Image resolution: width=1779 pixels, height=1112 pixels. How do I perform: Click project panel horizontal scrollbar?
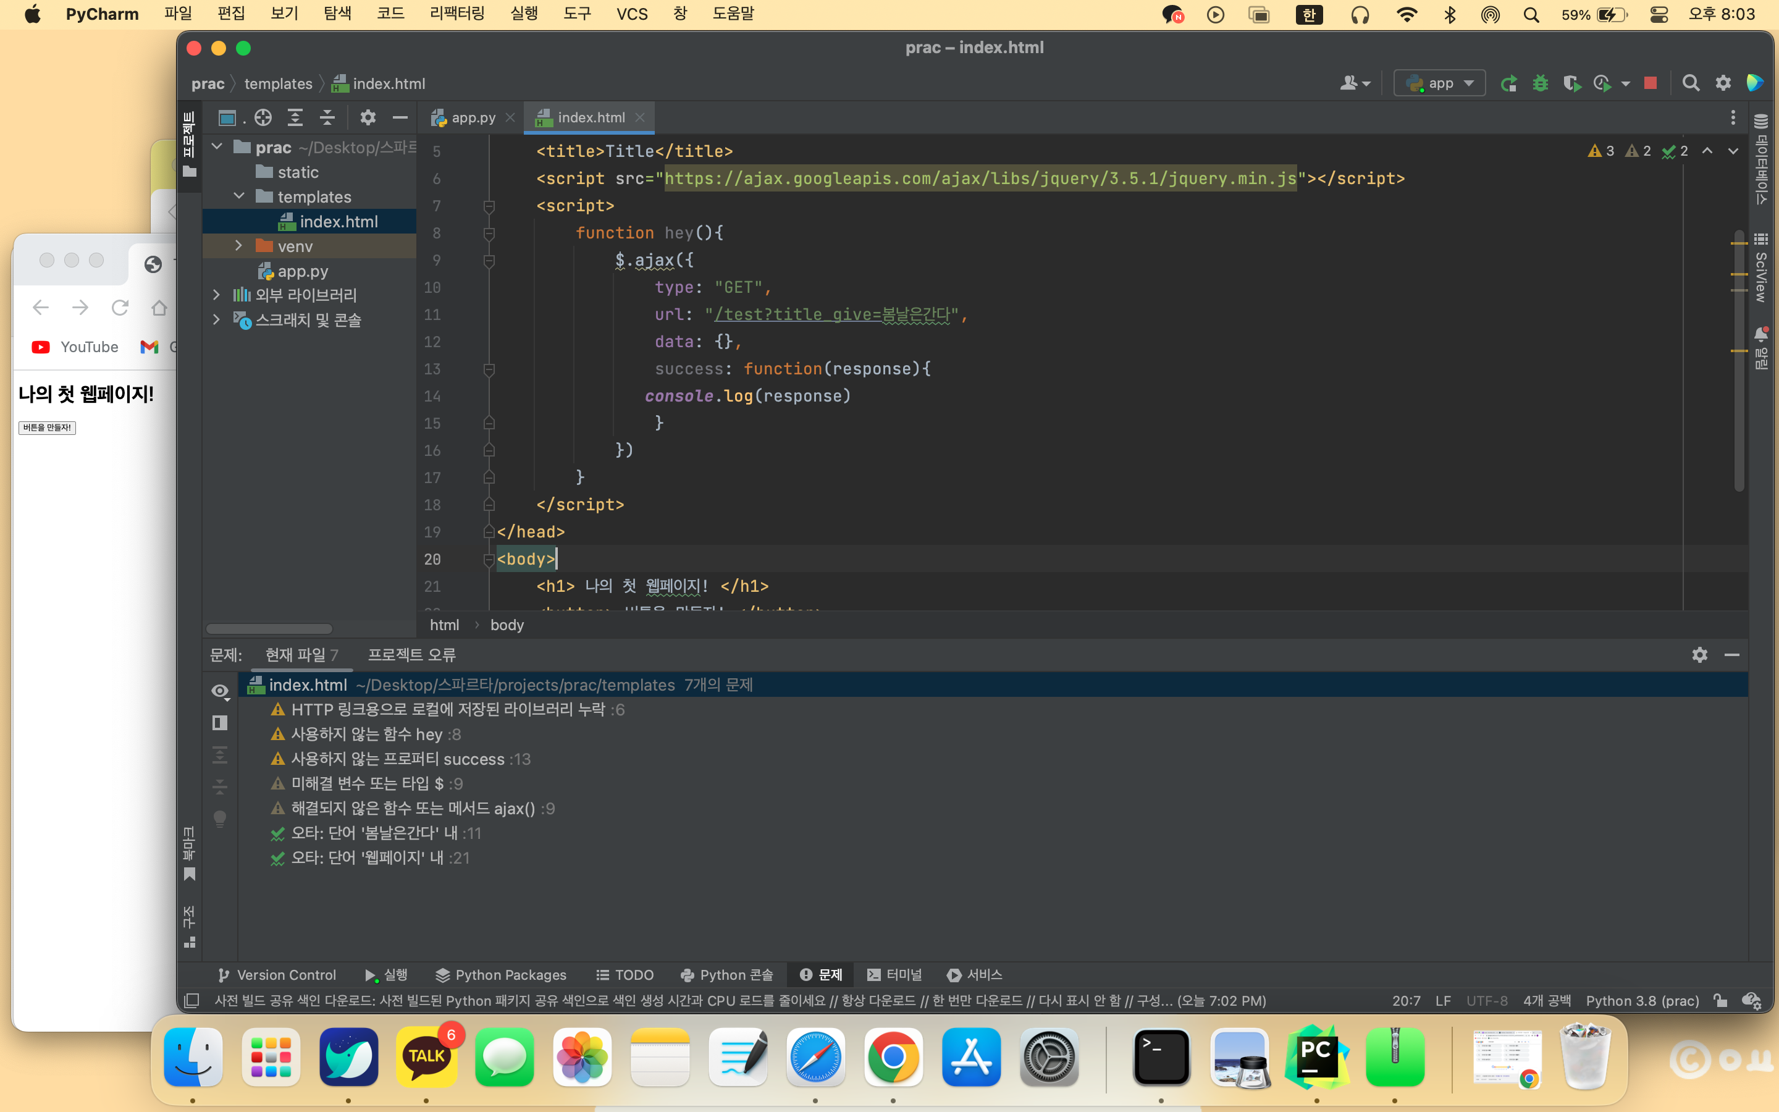269,629
